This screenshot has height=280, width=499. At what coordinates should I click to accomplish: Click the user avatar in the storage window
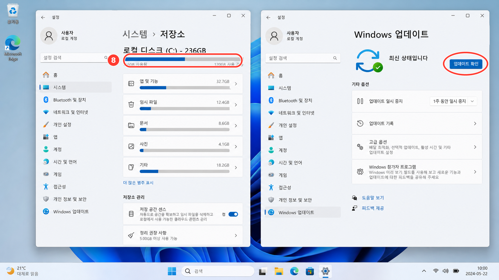click(x=49, y=36)
